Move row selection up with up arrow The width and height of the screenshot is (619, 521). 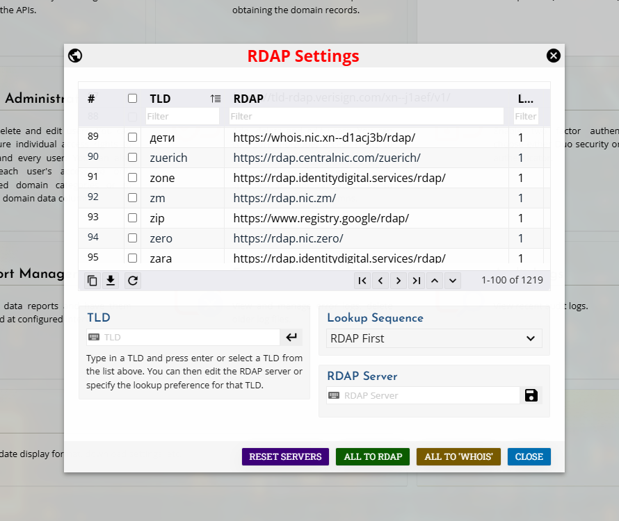tap(435, 281)
